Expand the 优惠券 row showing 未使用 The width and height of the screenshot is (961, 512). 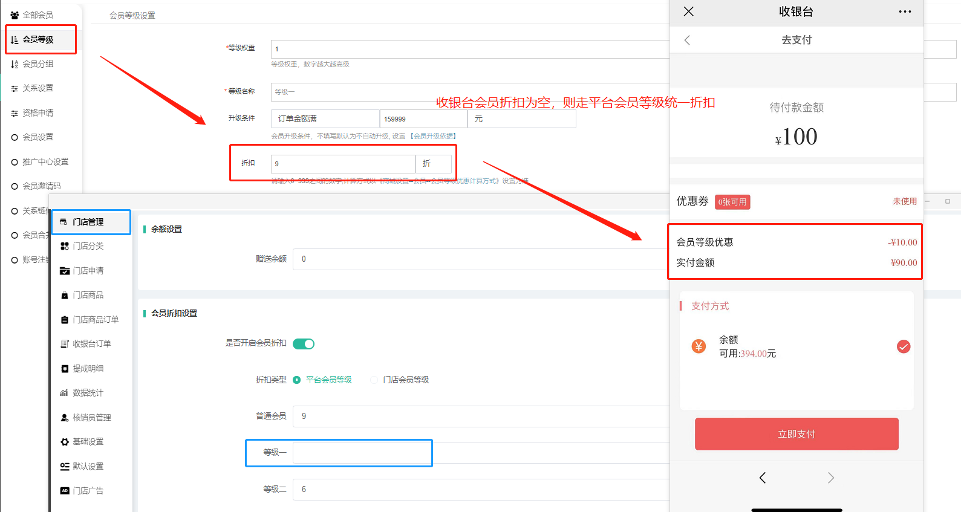pos(904,201)
